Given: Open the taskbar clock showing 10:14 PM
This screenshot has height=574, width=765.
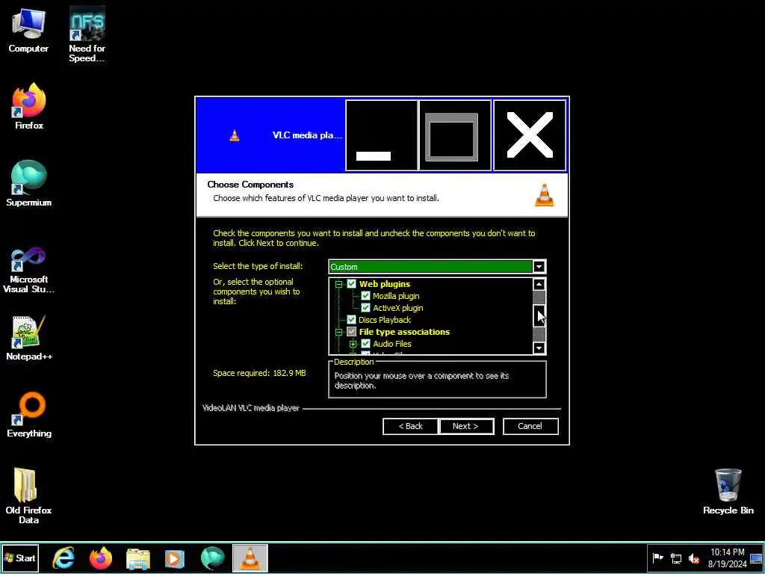Looking at the screenshot, I should click(728, 558).
